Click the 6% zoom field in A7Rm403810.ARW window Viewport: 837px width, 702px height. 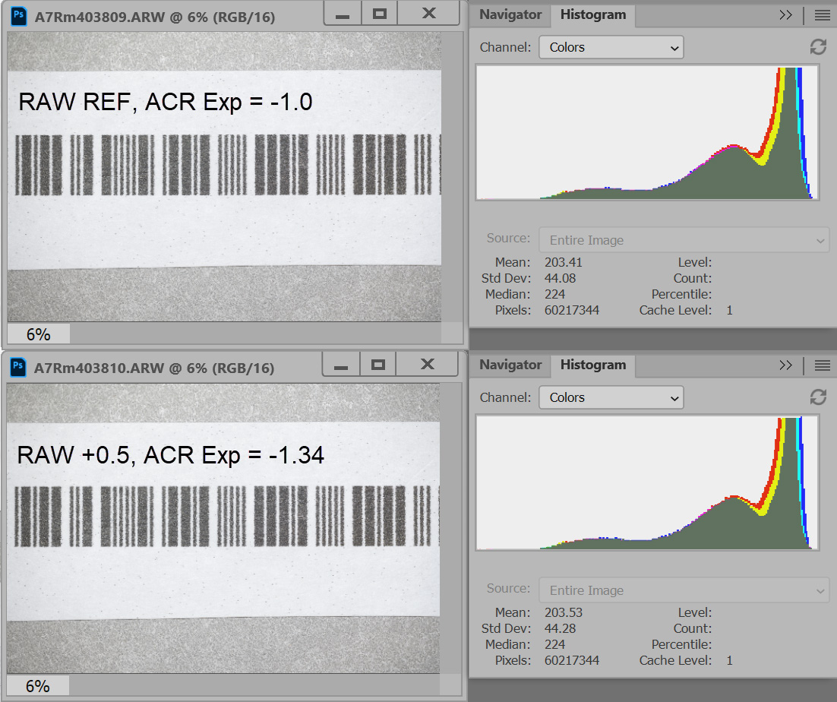[37, 685]
